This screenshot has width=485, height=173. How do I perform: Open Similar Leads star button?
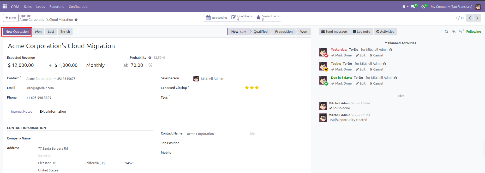click(x=267, y=18)
